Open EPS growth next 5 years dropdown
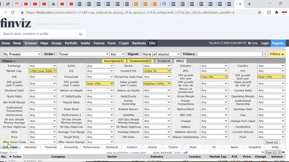The image size is (289, 162). pyautogui.click(x=100, y=84)
